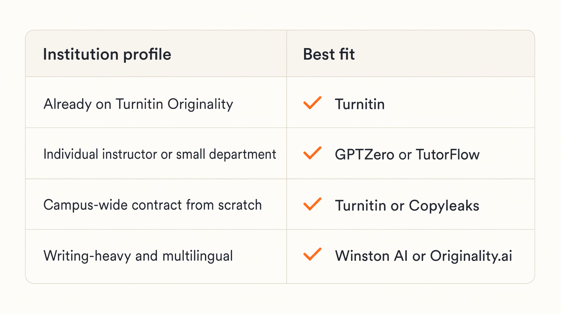Click the word multilingual in the last row
This screenshot has height=314, width=561.
tap(197, 256)
